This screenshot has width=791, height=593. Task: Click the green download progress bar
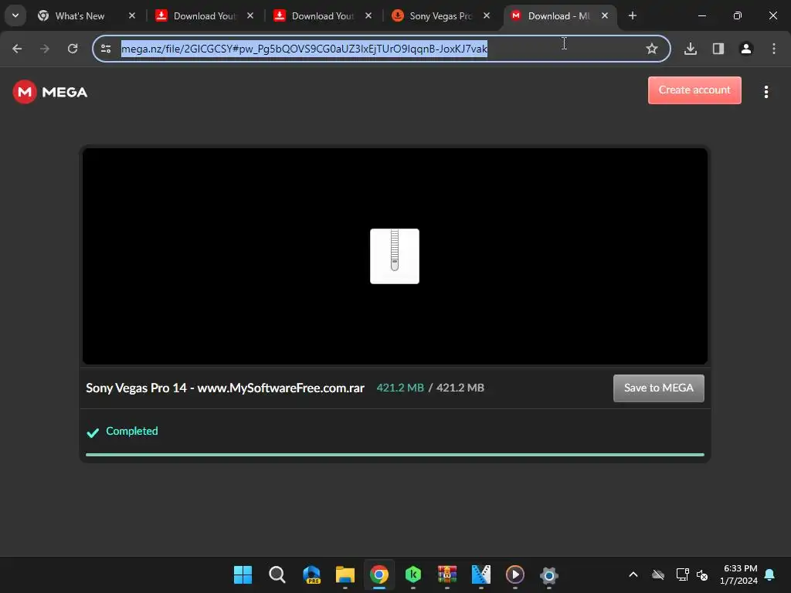395,454
